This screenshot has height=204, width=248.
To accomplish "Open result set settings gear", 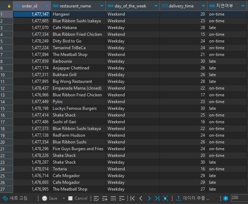I will tap(226, 198).
